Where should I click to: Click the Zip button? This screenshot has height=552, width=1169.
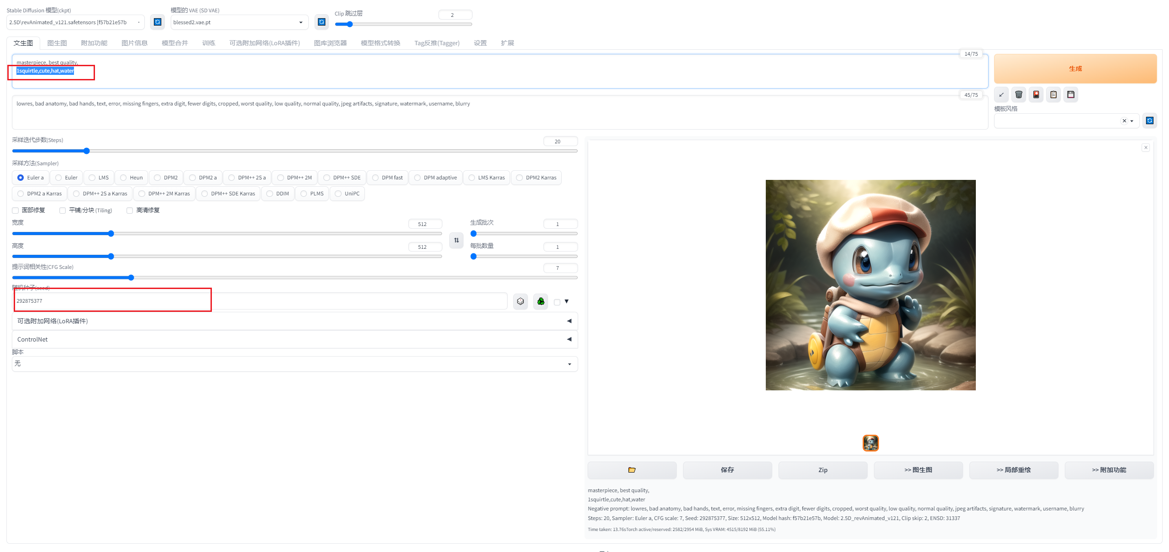[x=823, y=470]
